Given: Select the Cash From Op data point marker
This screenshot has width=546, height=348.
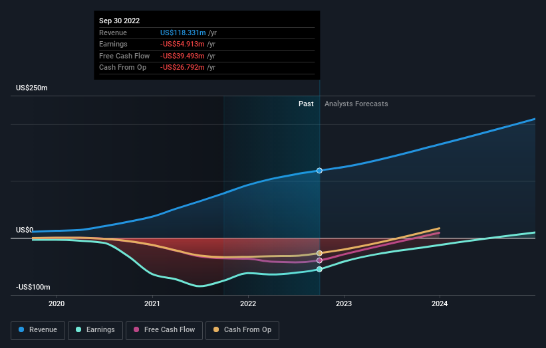Looking at the screenshot, I should (x=319, y=253).
